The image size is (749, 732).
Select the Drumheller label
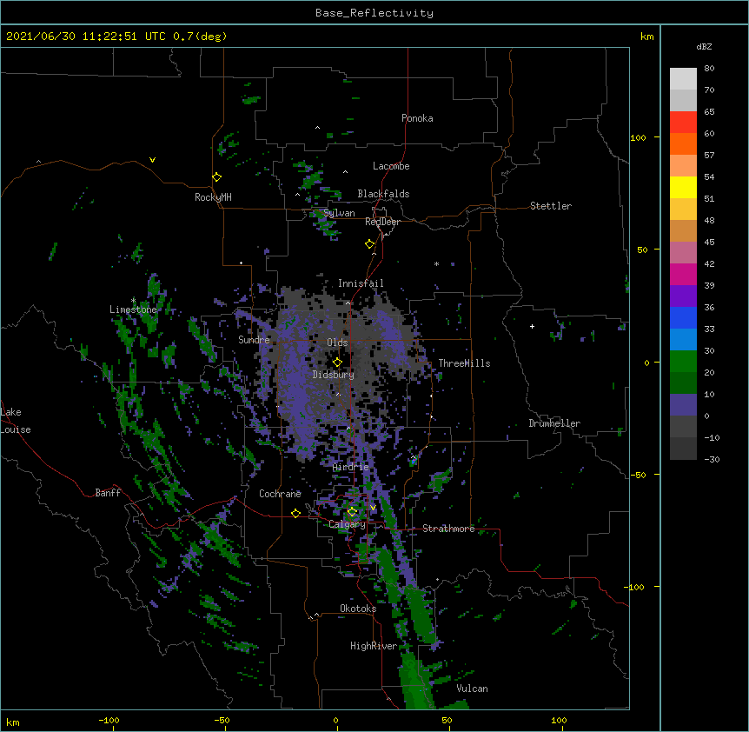tap(554, 423)
